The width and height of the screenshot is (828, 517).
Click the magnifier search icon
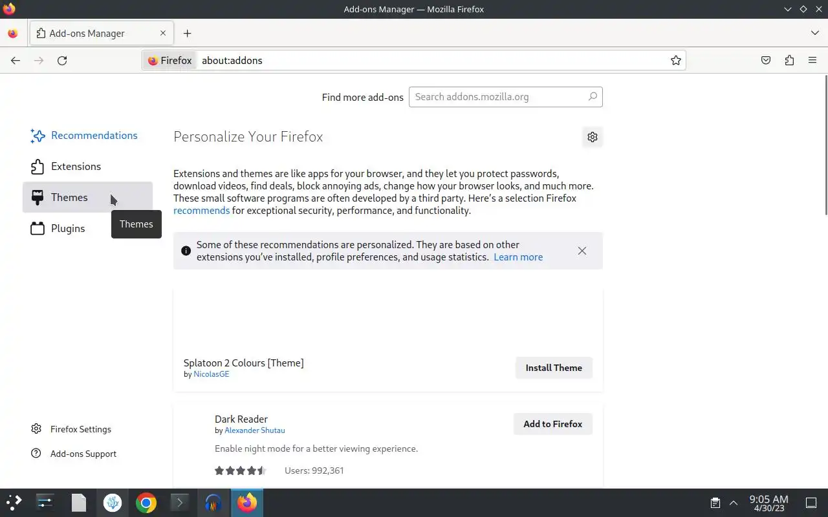coord(592,97)
